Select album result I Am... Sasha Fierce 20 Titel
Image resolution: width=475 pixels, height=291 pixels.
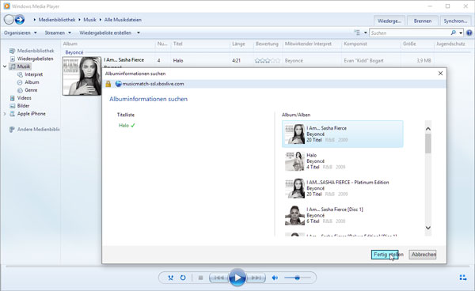[x=342, y=134]
